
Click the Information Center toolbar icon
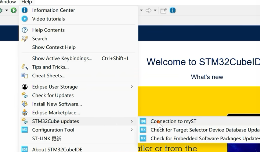pos(173,10)
